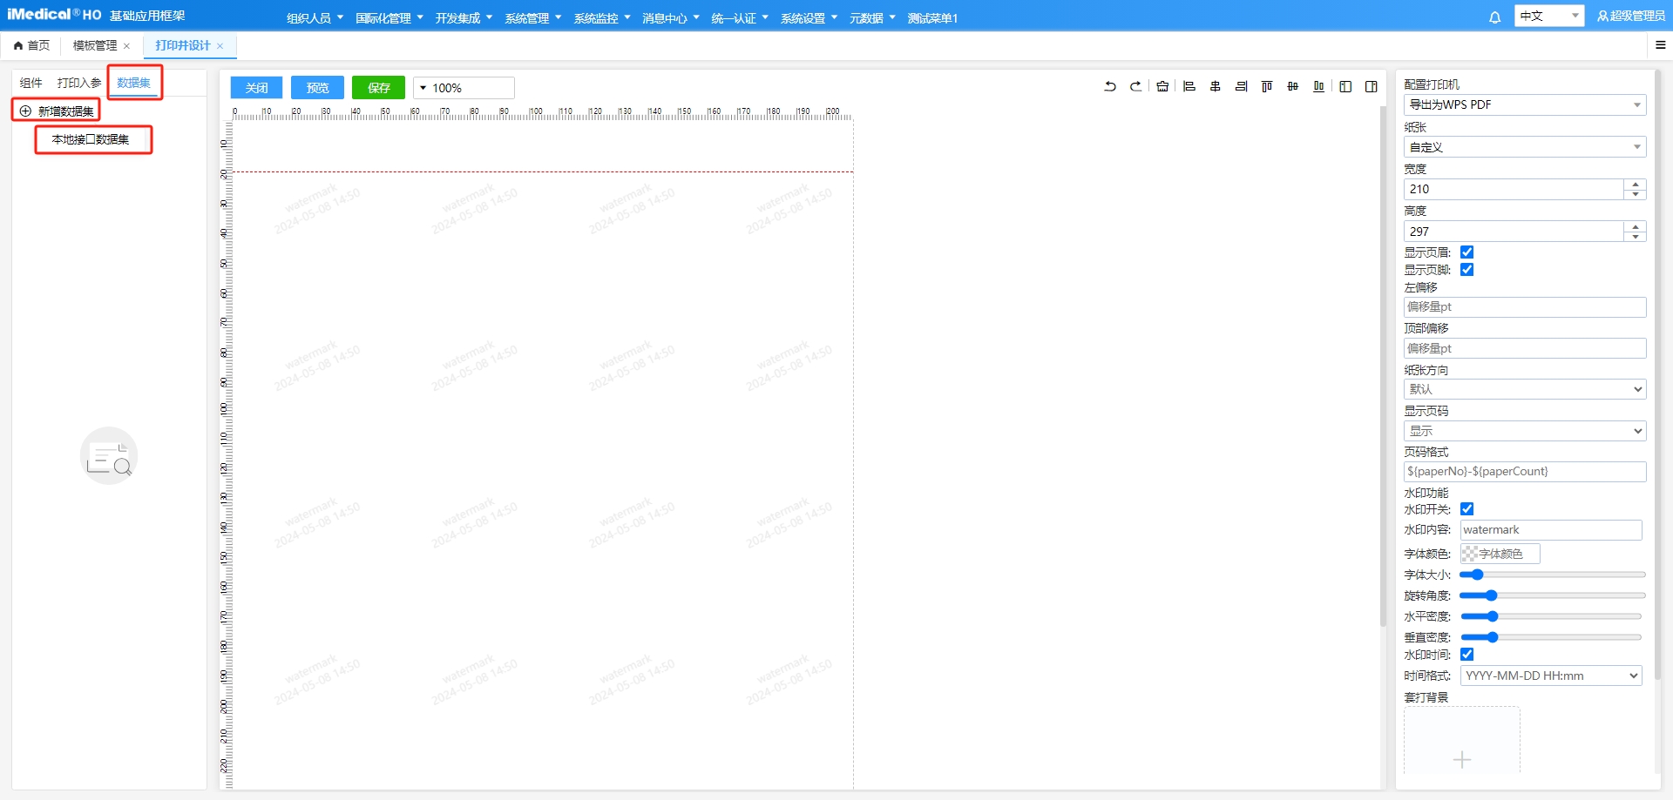Open the 配置打印机 printer dropdown
The height and width of the screenshot is (800, 1673).
click(x=1524, y=104)
